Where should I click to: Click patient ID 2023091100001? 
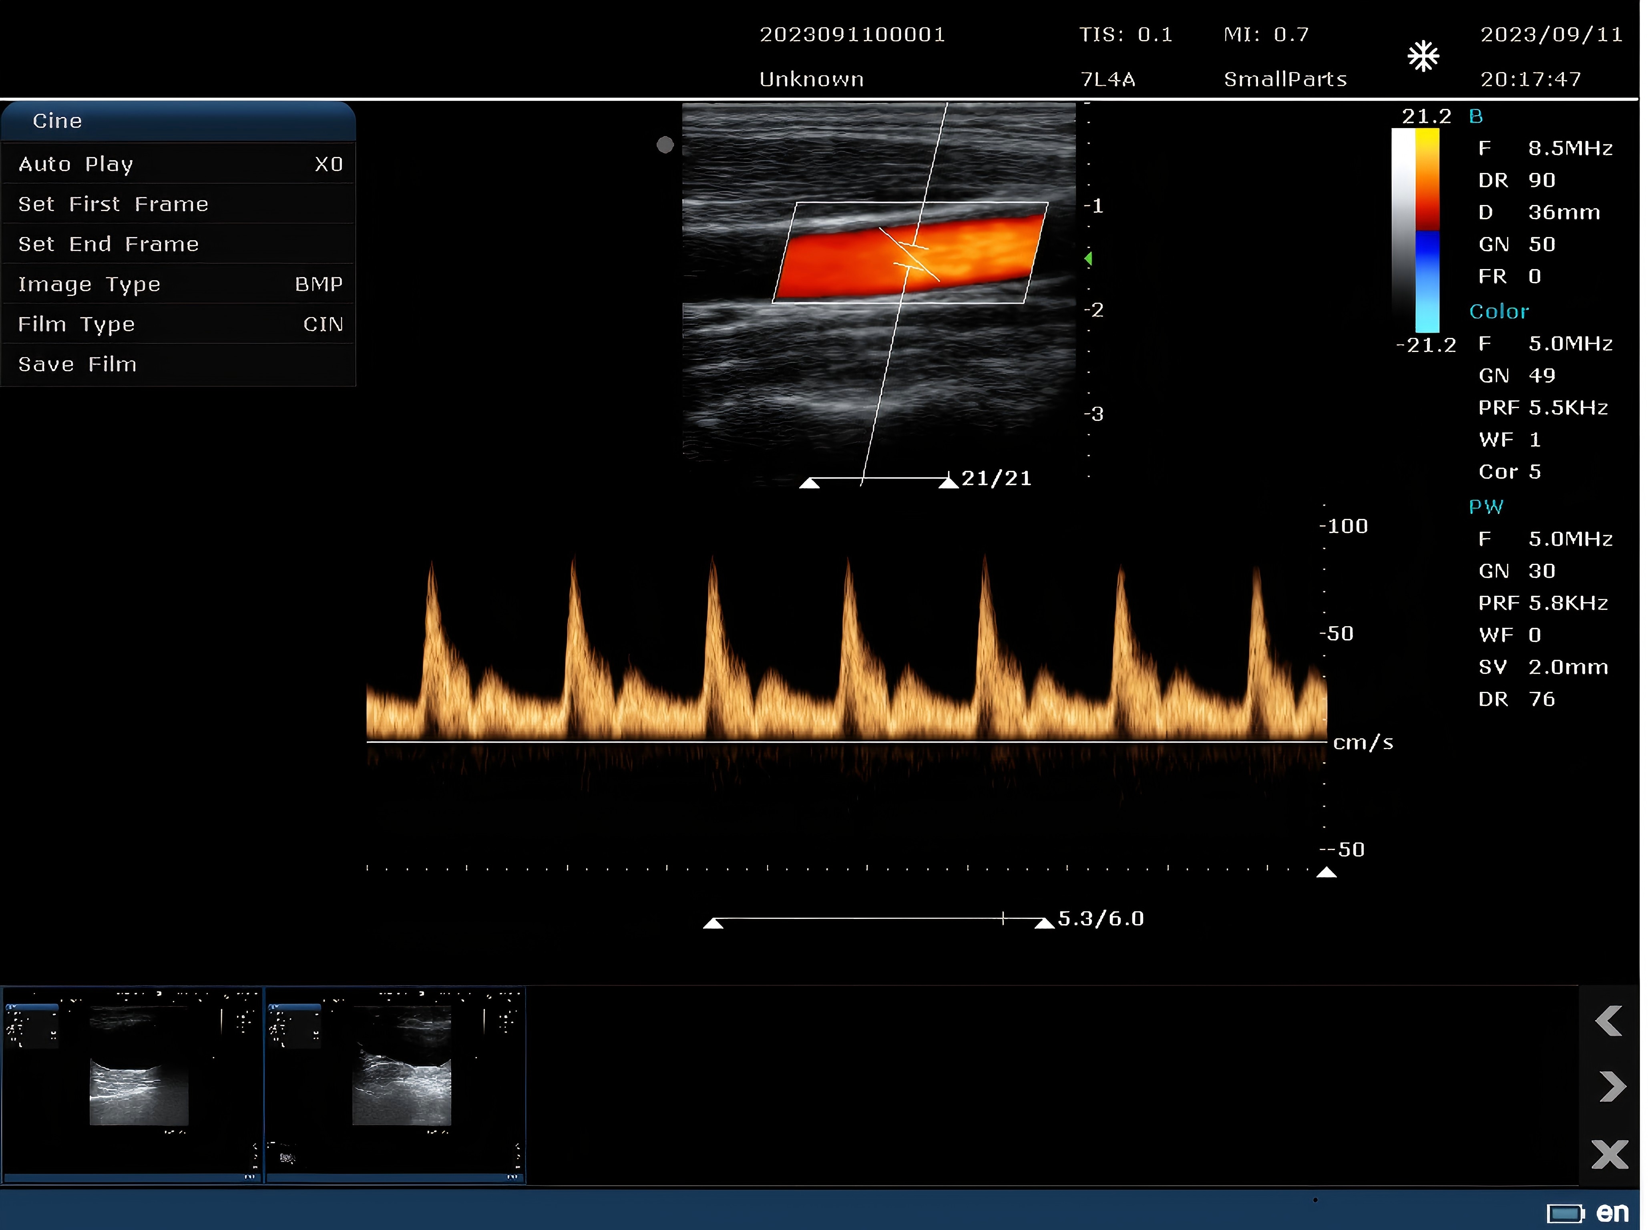pyautogui.click(x=852, y=34)
